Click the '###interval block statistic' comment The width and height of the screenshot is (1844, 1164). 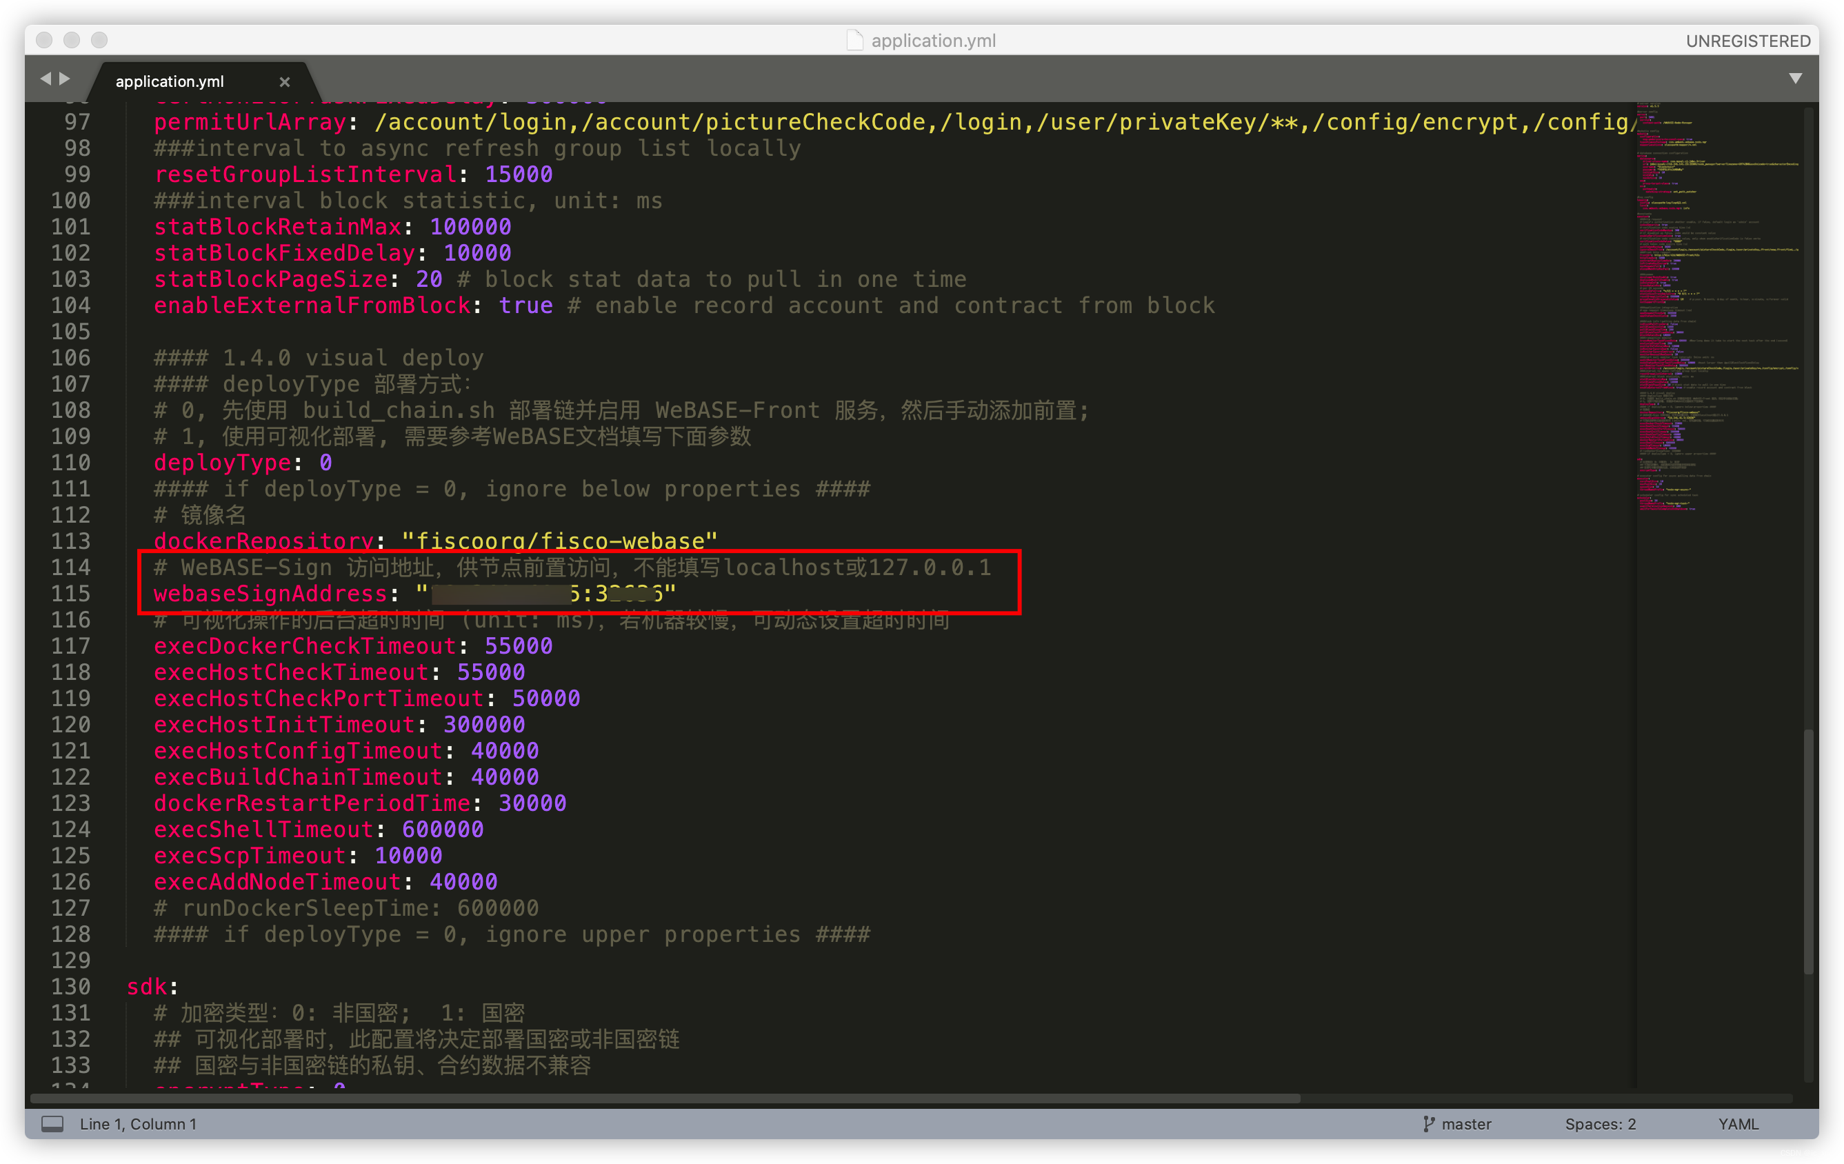(408, 201)
